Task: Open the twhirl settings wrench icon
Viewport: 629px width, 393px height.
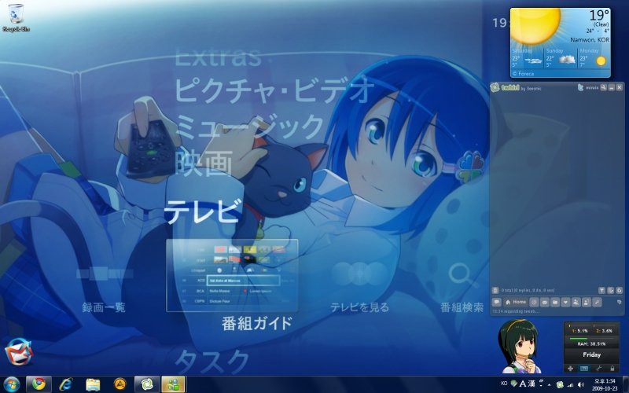Action: [597, 302]
